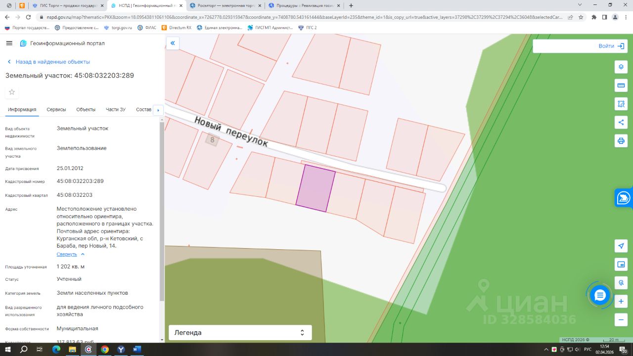The width and height of the screenshot is (633, 356).
Task: Open the mini-map overview button
Action: (621, 265)
